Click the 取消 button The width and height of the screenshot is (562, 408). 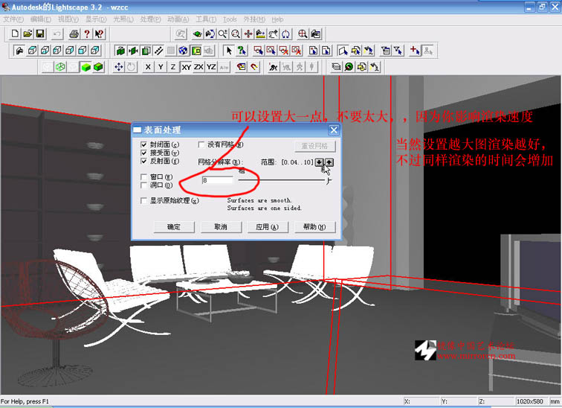[221, 227]
